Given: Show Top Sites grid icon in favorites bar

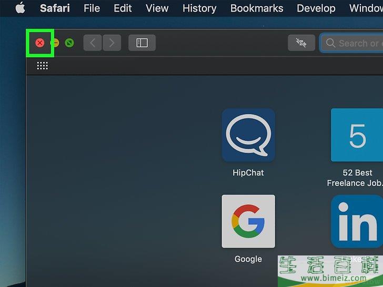Looking at the screenshot, I should tap(43, 66).
